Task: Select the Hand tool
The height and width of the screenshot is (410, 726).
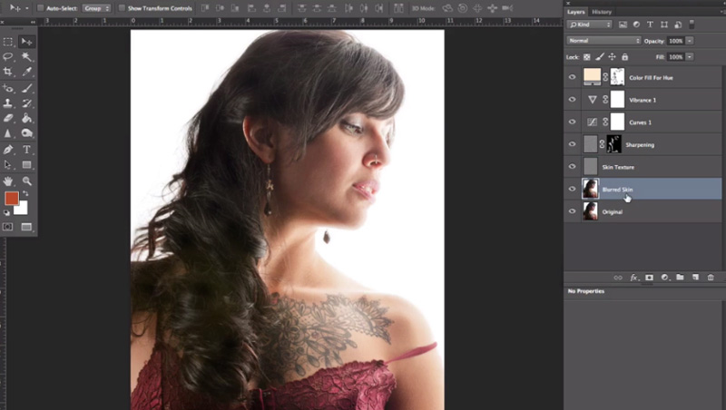Action: tap(8, 181)
